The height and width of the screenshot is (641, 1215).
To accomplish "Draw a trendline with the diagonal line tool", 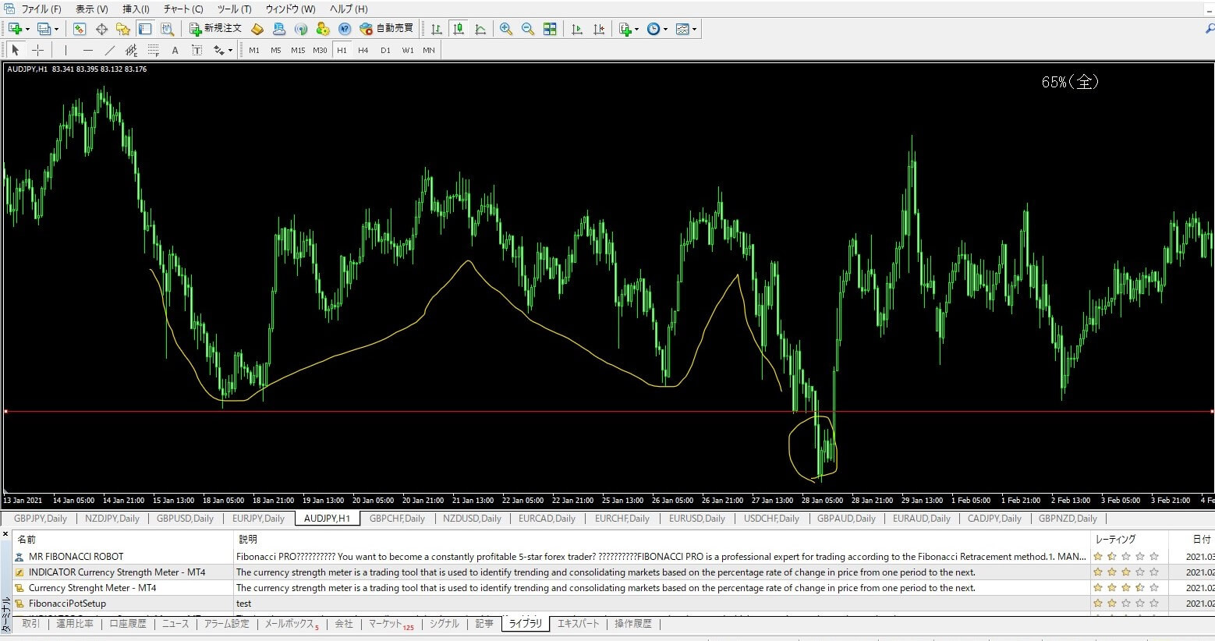I will click(x=109, y=50).
